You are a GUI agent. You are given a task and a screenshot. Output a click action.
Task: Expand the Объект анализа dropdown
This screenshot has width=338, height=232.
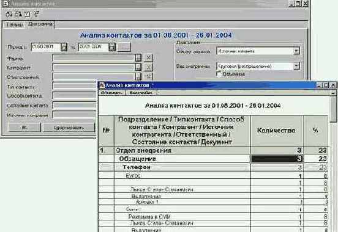296,51
